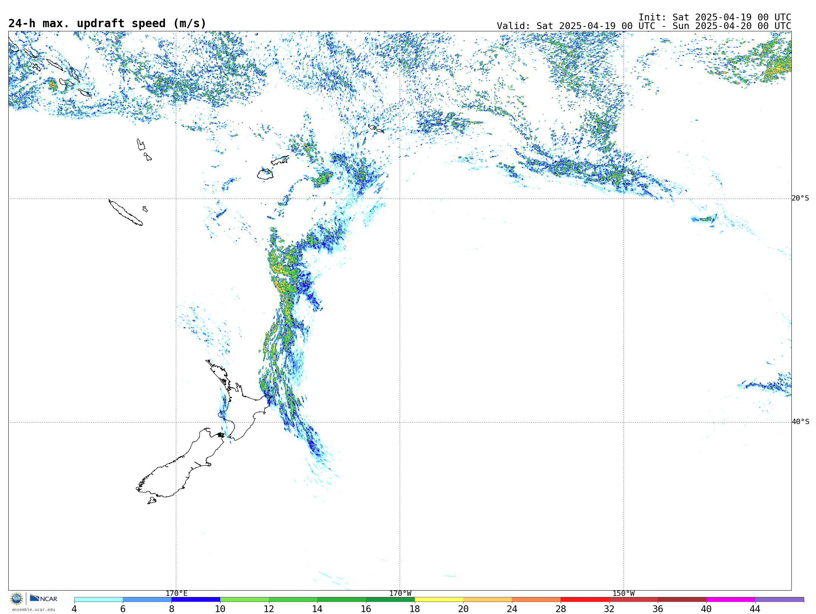Click the Fiji Vanua Levu island outline
Screen dimensions: 816x614
(x=280, y=160)
